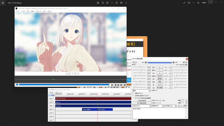Open the 設定 menu in AviUtl
224x126 pixels.
[28, 11]
